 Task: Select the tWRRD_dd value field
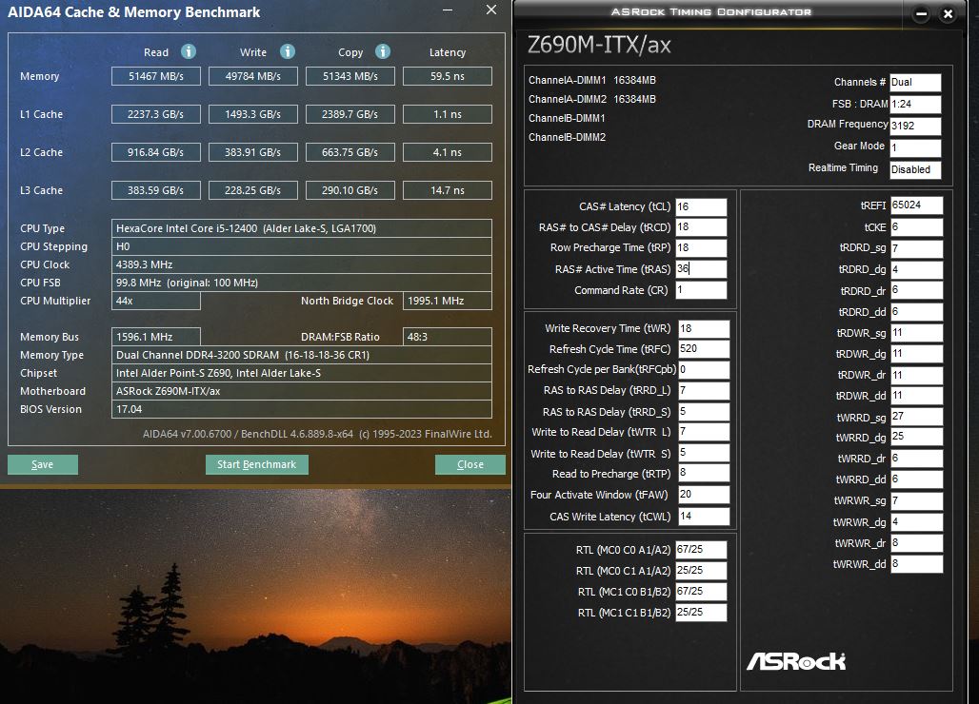(x=916, y=479)
